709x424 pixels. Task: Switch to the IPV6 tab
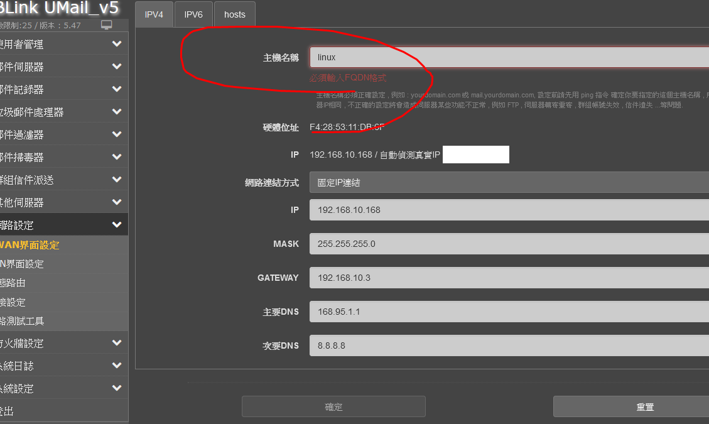(193, 14)
